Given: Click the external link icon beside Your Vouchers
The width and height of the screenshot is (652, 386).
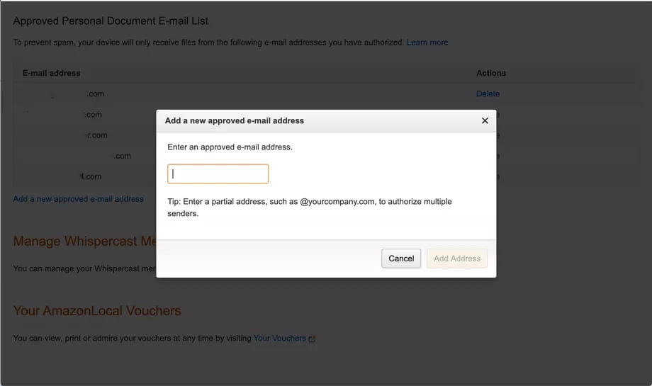Looking at the screenshot, I should 312,339.
